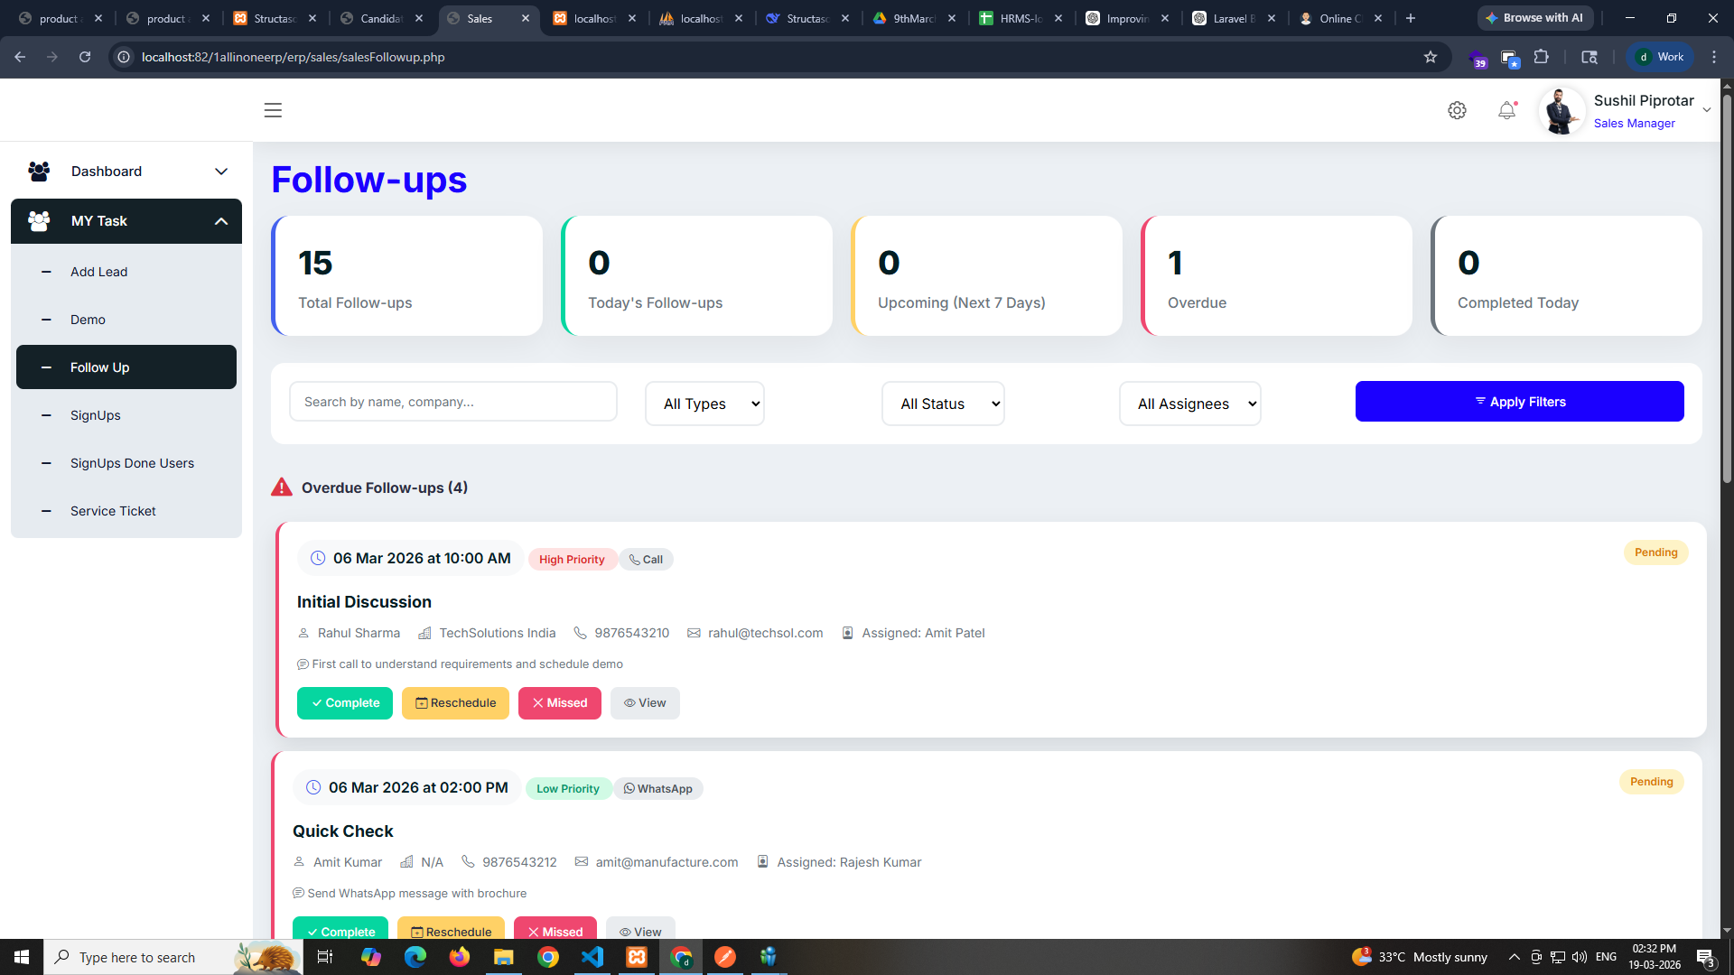
Task: Click the Overdue stat card
Action: coord(1276,275)
